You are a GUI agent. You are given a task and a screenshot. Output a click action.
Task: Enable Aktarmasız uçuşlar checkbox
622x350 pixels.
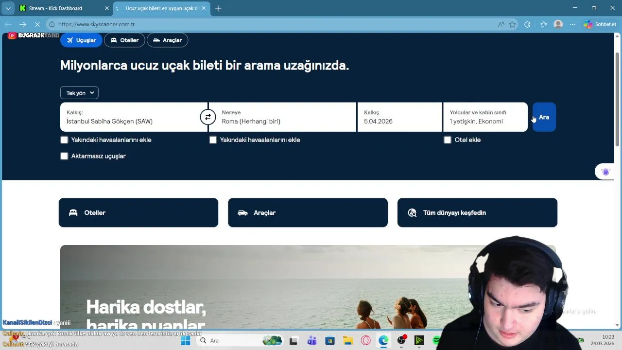(64, 156)
